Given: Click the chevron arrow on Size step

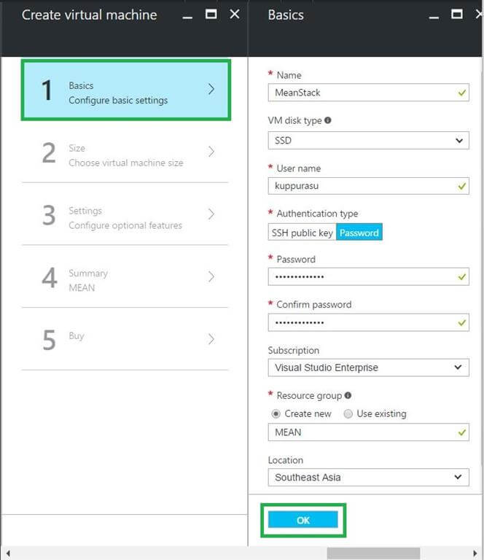Looking at the screenshot, I should point(211,152).
